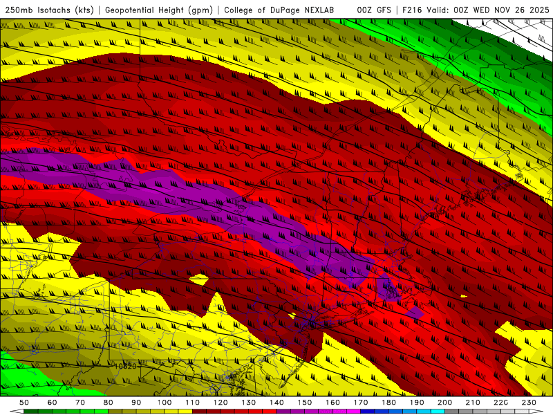Click the '160' value on the color scale
553x415 pixels.
332,403
